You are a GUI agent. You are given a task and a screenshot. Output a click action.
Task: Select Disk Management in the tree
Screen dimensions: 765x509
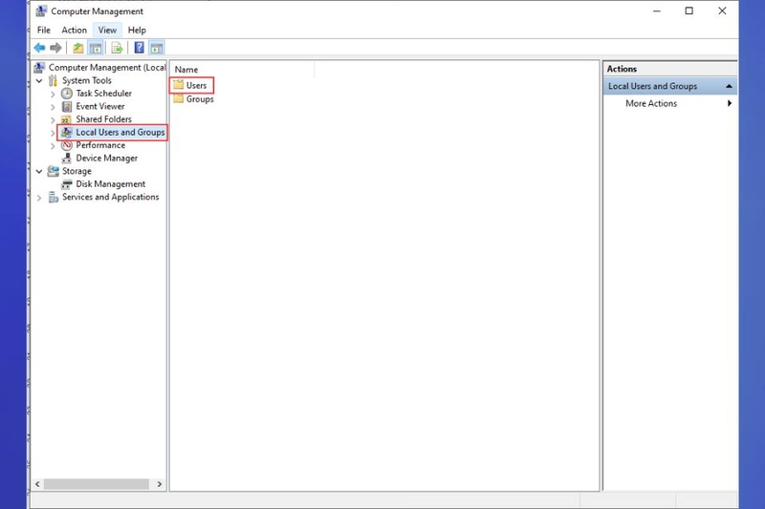(x=111, y=184)
